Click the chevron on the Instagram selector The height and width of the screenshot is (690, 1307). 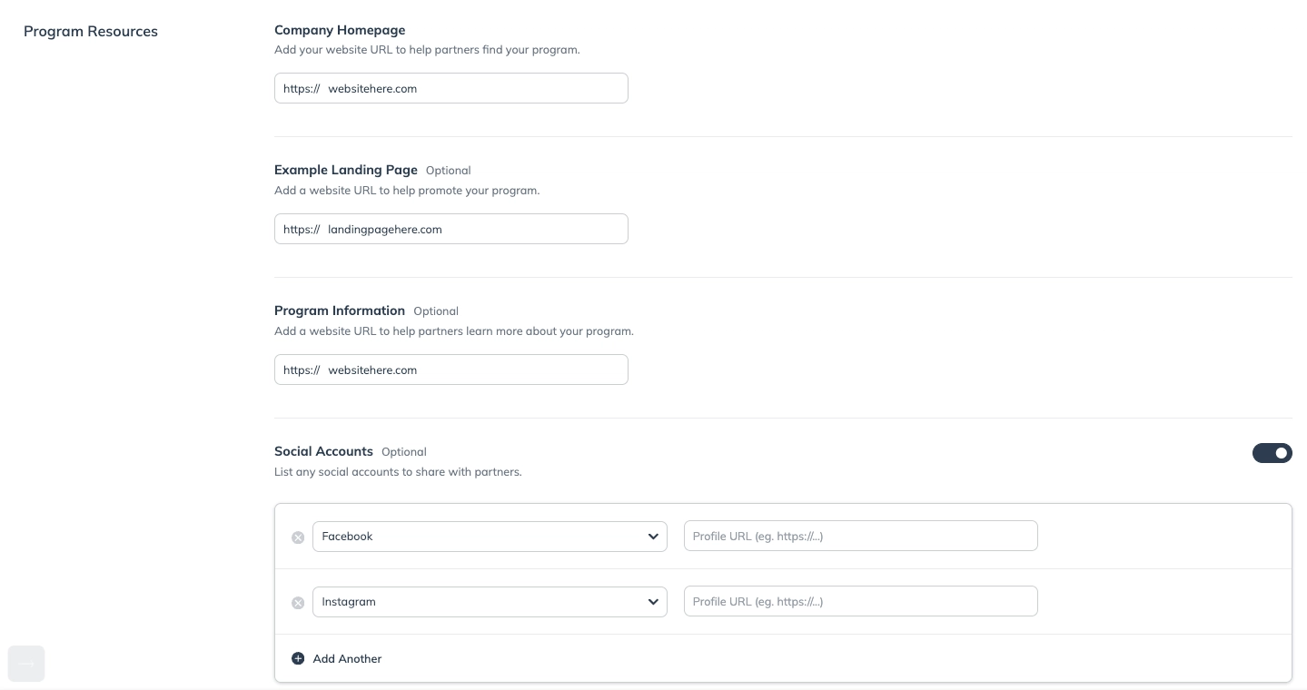pos(653,602)
